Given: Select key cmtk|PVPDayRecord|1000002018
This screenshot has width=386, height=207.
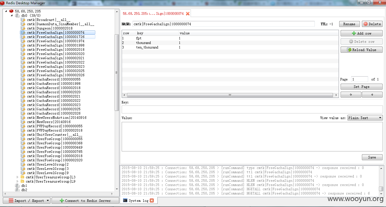Looking at the screenshot, I should tap(55, 130).
